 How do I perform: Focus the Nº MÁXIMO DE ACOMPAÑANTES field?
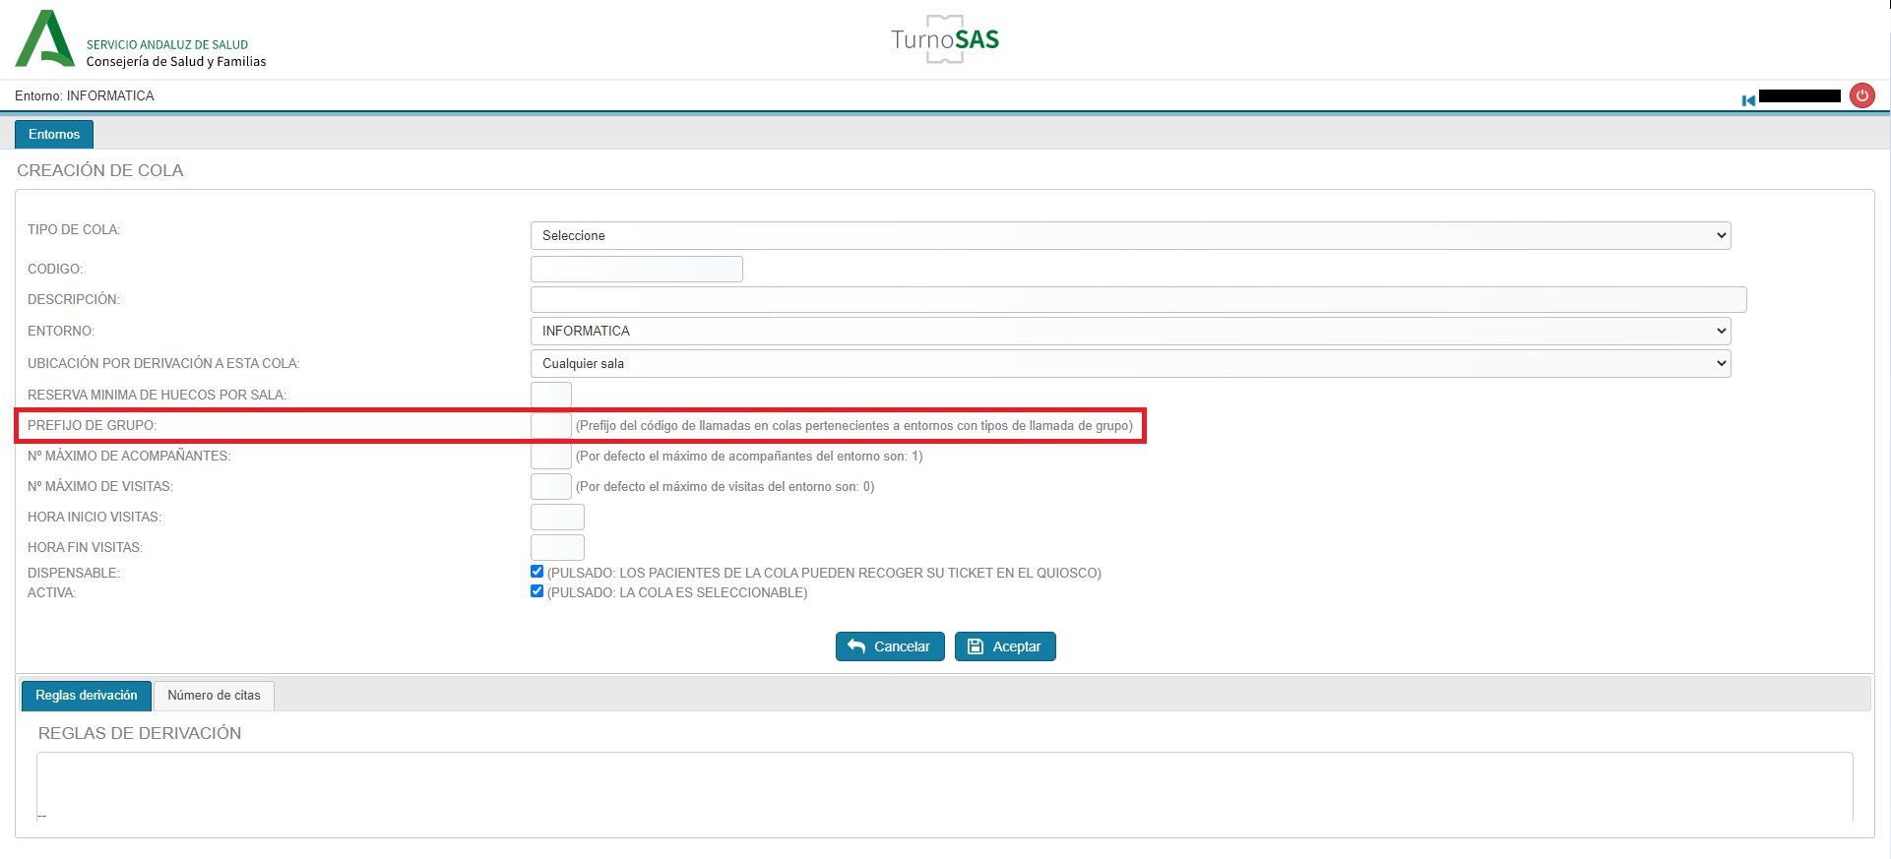click(x=551, y=456)
